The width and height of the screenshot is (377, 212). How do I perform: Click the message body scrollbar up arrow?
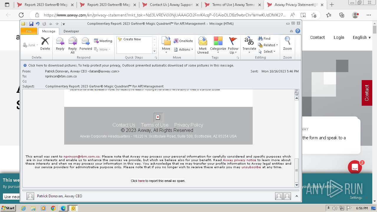click(x=297, y=98)
